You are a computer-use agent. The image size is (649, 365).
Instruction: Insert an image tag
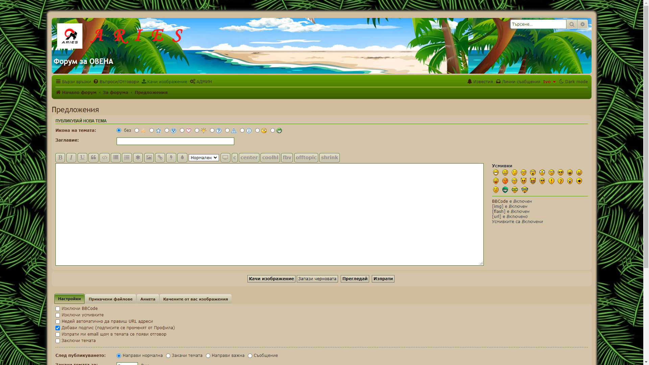pyautogui.click(x=149, y=157)
